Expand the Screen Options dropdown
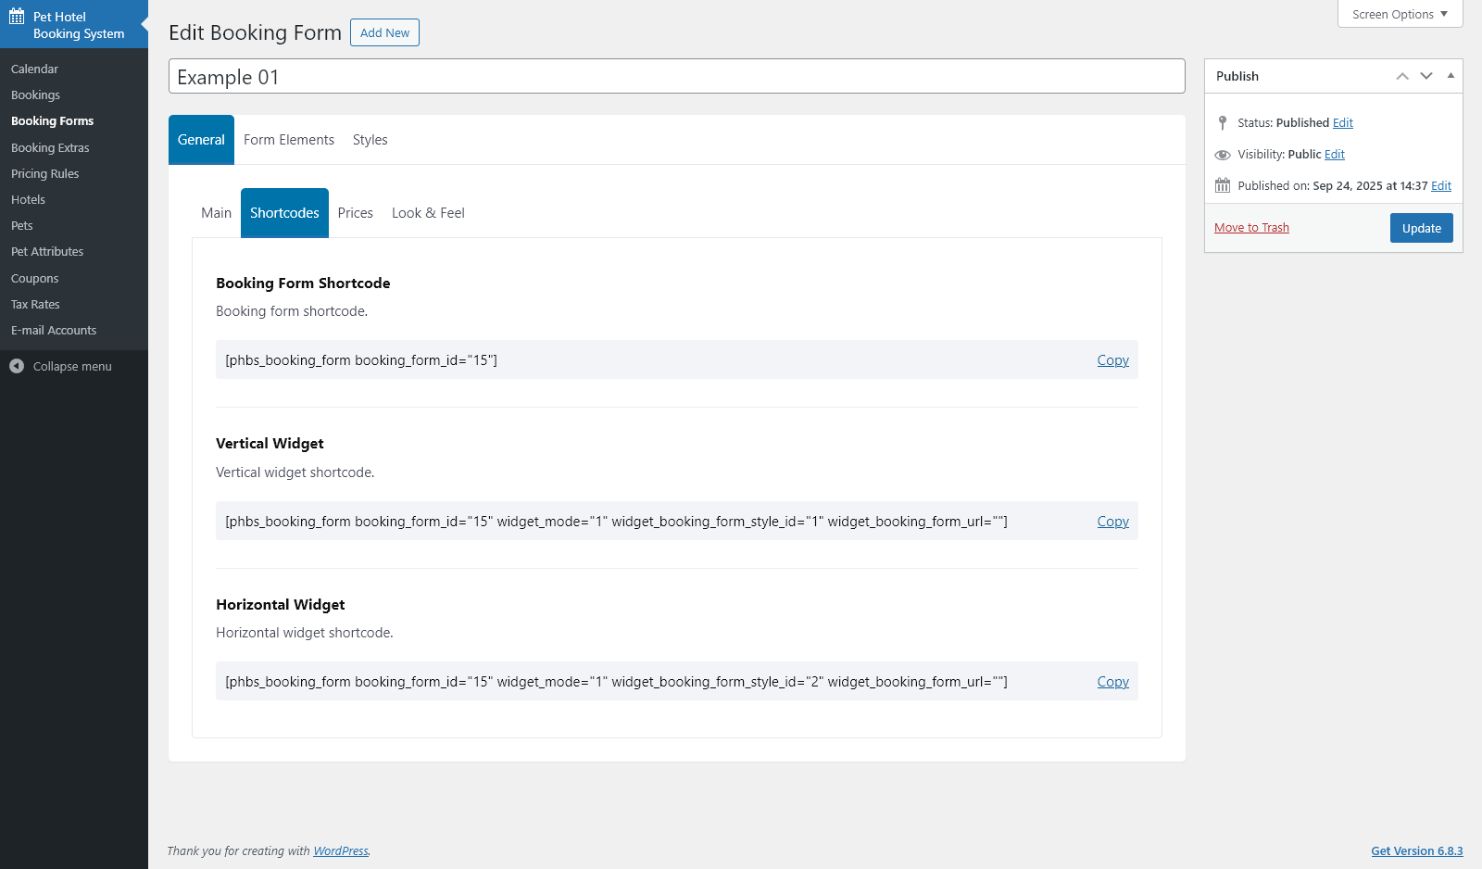This screenshot has width=1482, height=869. [x=1400, y=14]
